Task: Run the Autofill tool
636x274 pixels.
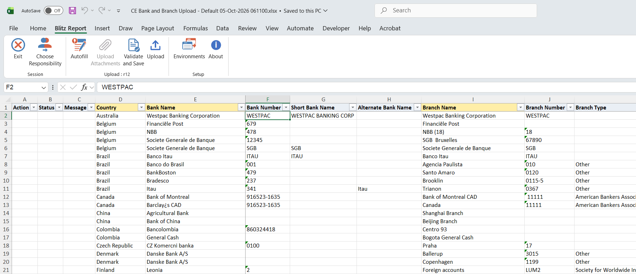Action: click(79, 48)
